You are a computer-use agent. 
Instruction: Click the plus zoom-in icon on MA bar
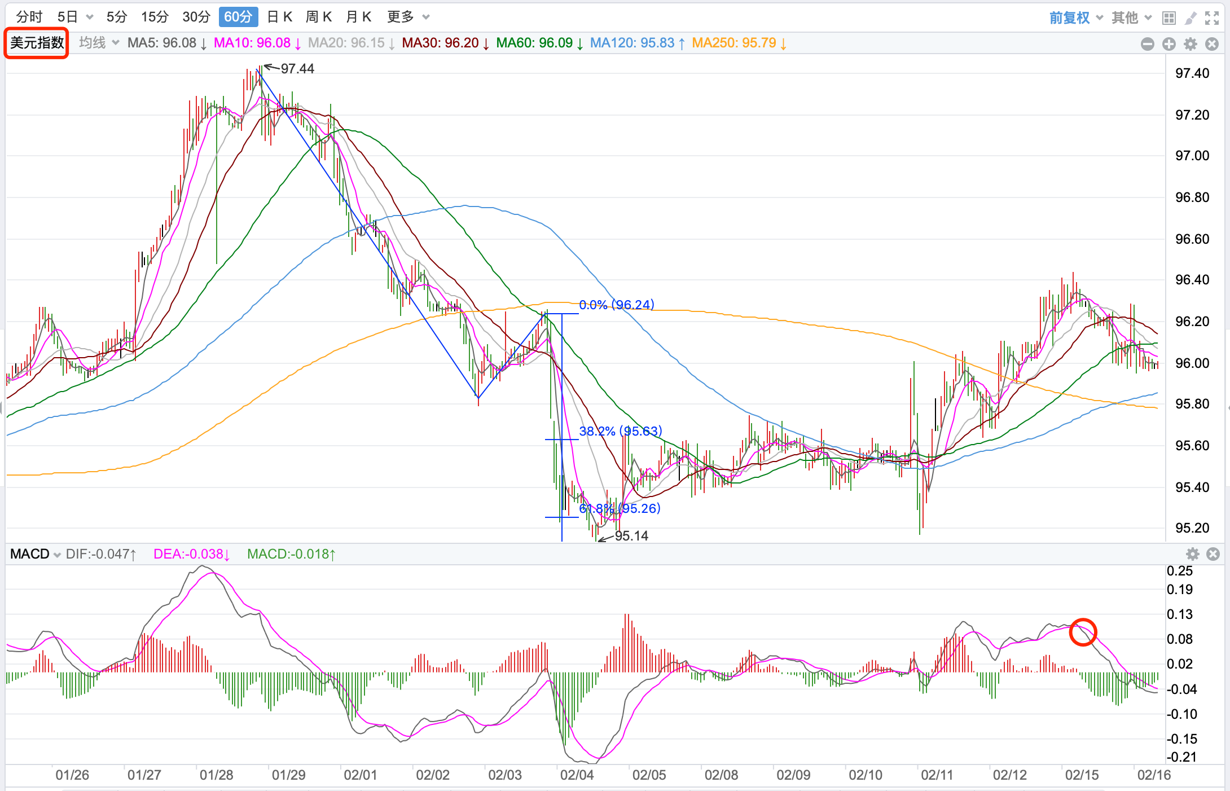coord(1168,44)
